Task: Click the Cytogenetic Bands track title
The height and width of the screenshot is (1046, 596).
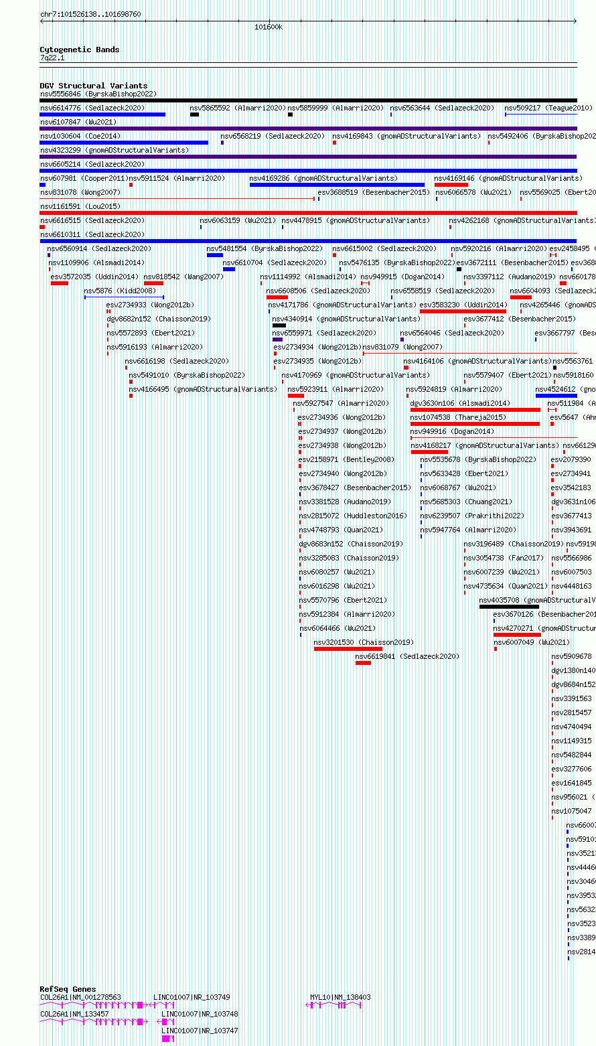Action: (79, 50)
